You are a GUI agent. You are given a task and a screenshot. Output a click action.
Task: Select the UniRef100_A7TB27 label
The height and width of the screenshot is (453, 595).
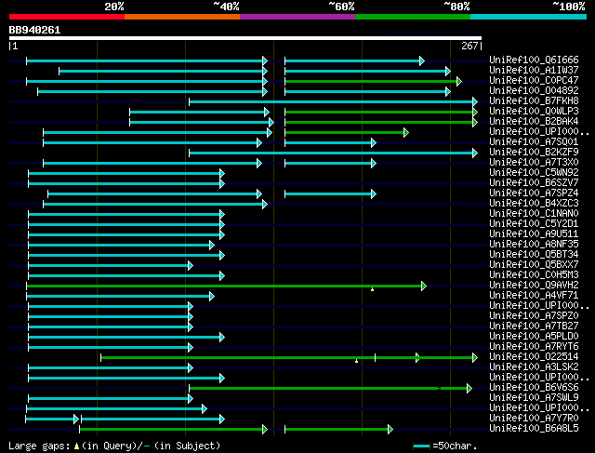tap(534, 326)
